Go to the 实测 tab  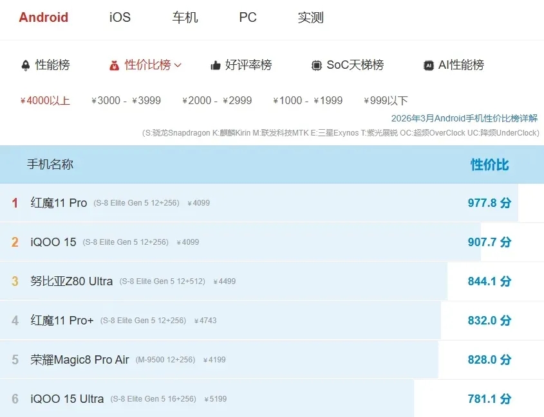click(310, 17)
